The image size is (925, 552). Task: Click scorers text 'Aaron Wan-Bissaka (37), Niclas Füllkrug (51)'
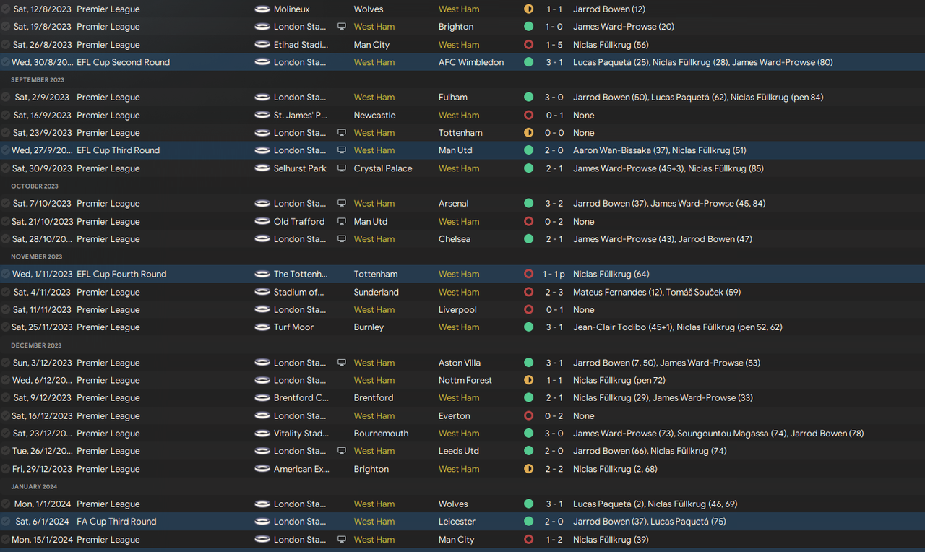click(660, 150)
